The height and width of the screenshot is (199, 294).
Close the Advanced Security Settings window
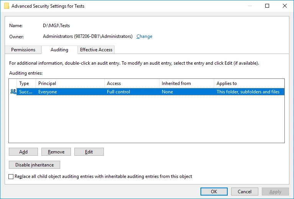[285, 6]
